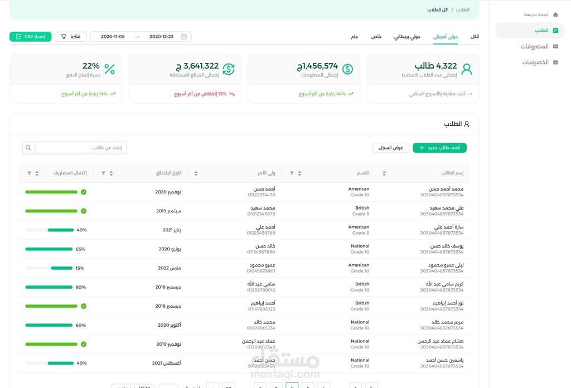
Task: Click end date 2020-12-23 field
Action: point(161,37)
